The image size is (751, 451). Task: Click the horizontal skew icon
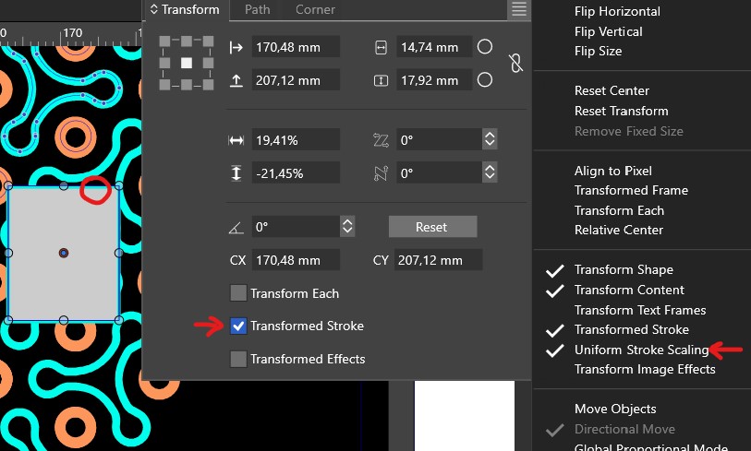click(x=381, y=140)
